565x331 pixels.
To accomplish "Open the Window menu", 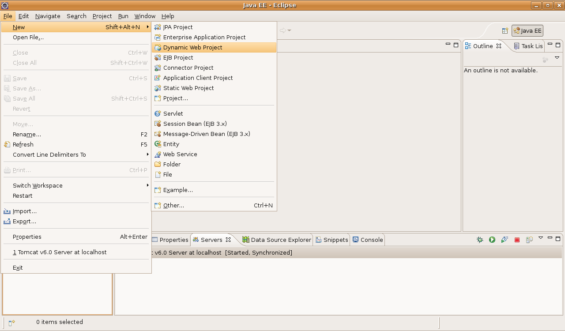I will 145,16.
